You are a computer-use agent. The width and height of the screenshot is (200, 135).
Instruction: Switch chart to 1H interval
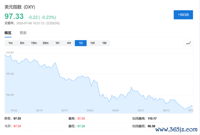click(57, 43)
